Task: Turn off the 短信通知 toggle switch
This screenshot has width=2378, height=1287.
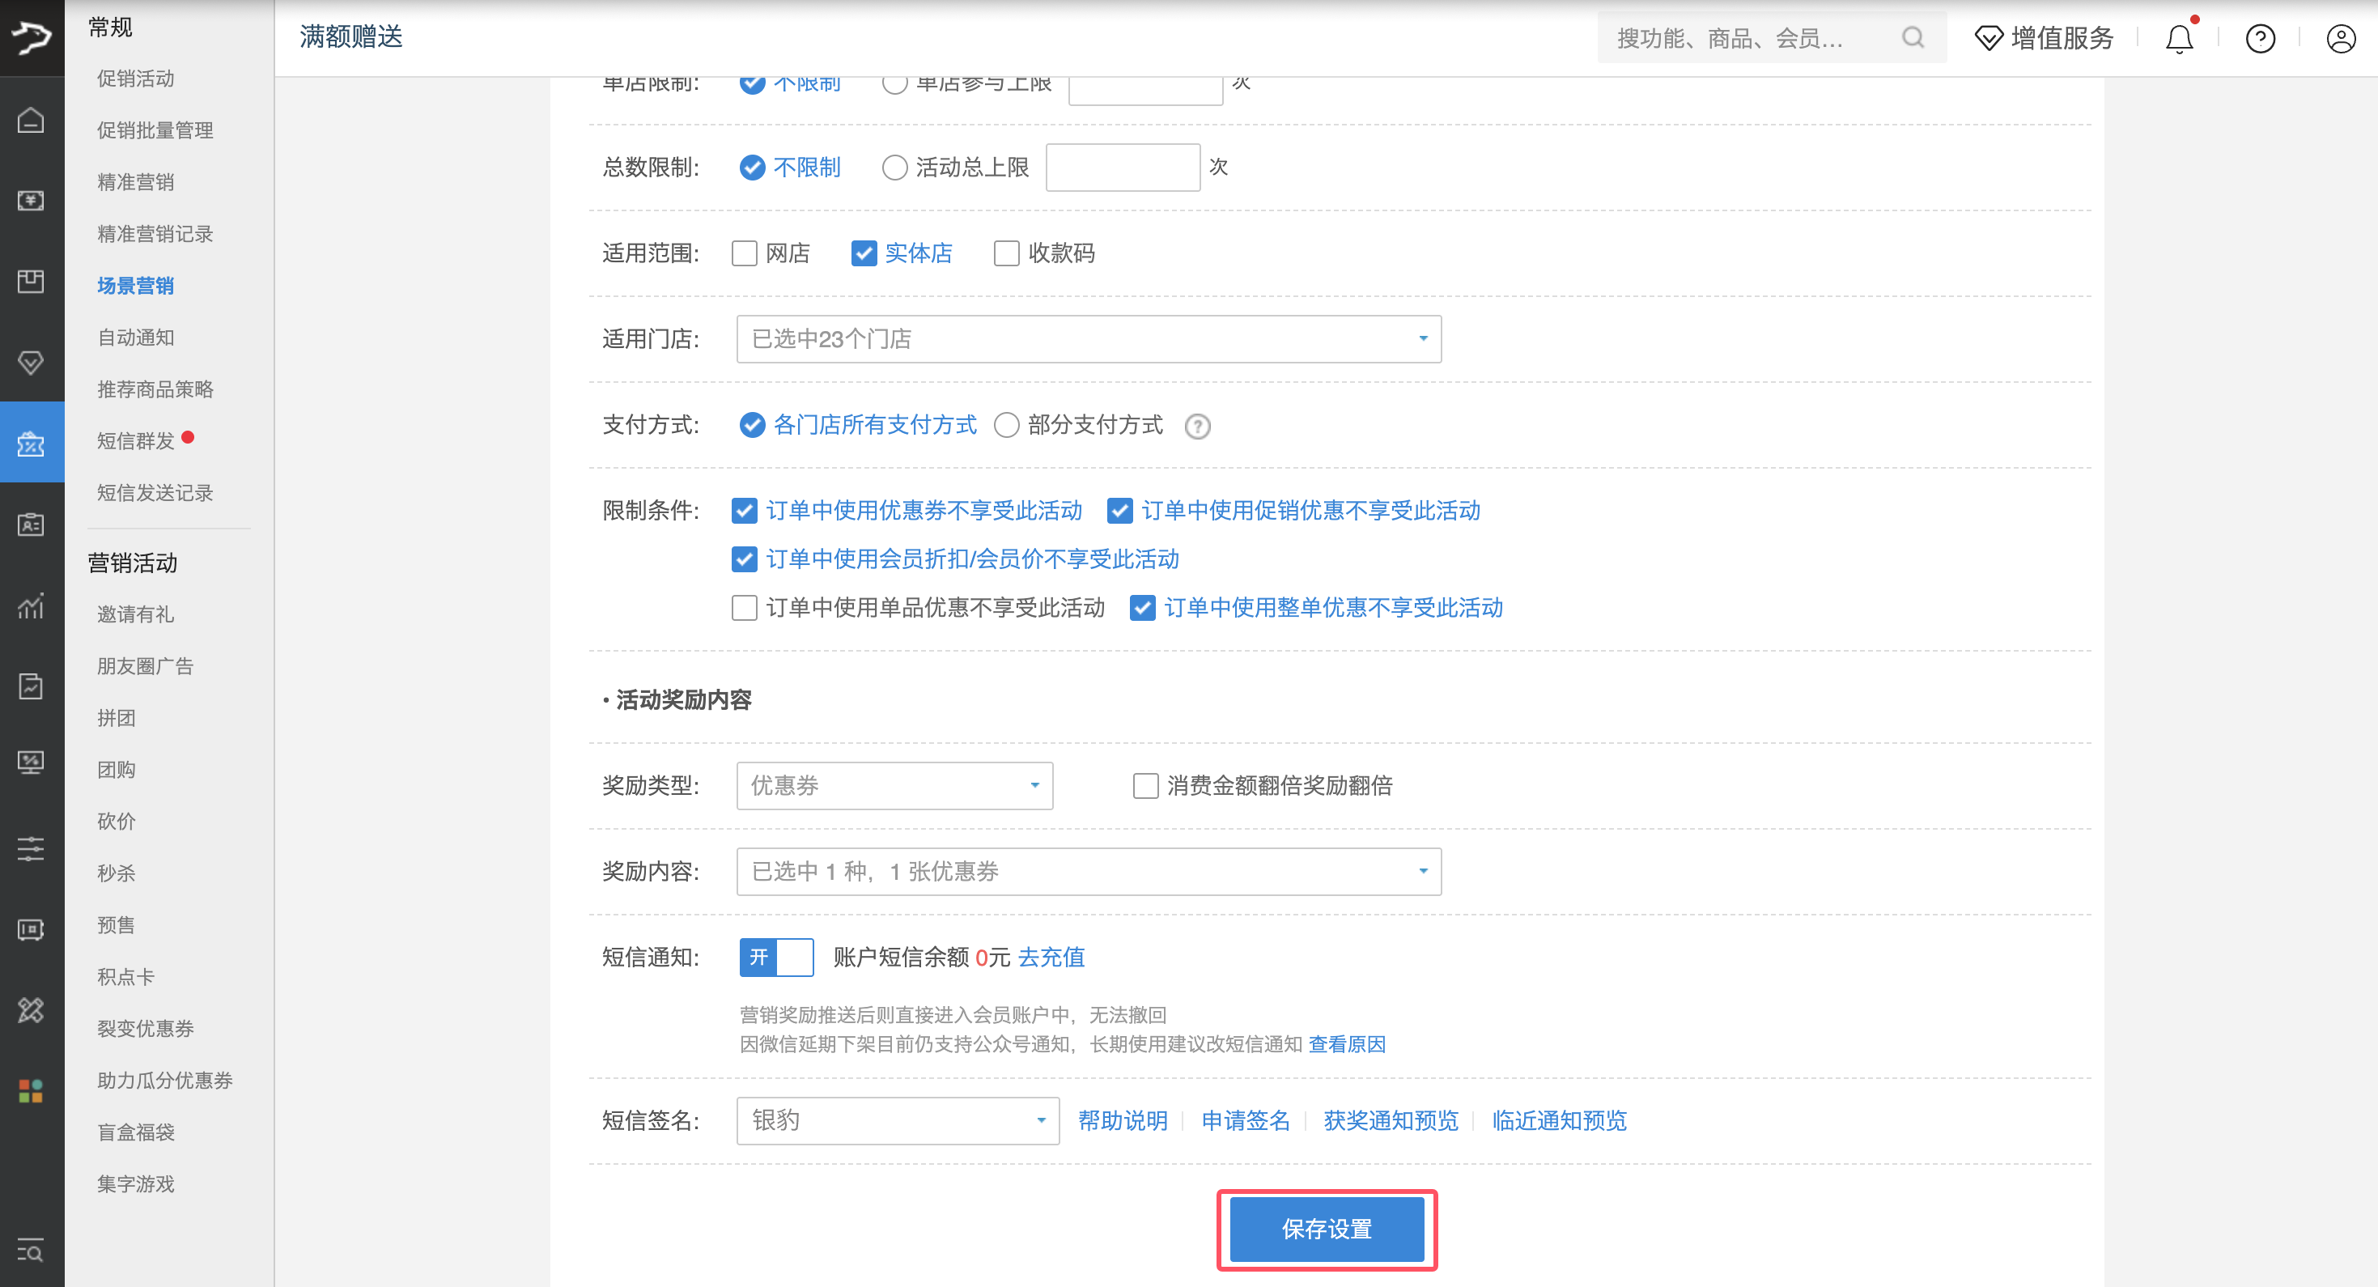Action: pyautogui.click(x=775, y=958)
